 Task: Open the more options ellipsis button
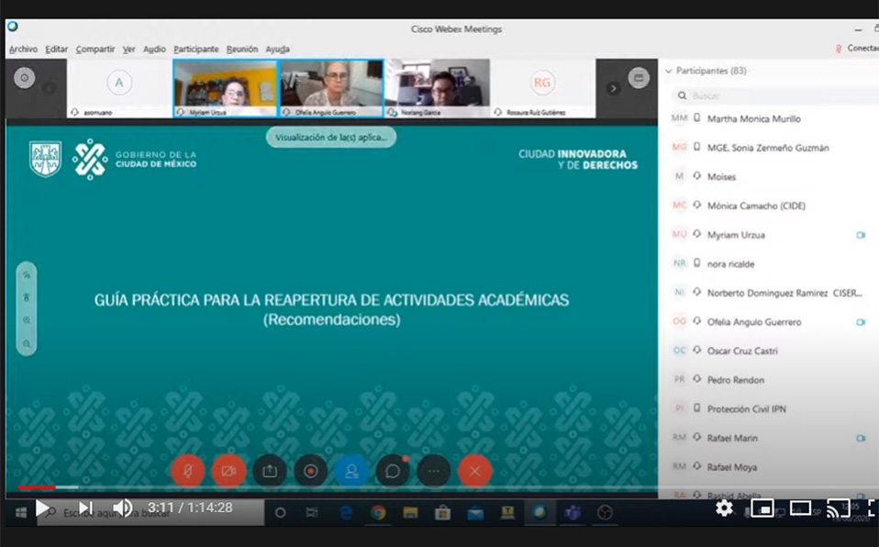[x=434, y=471]
